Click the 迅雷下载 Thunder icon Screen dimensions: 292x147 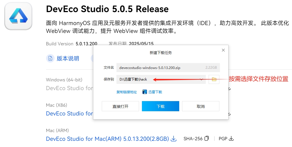click(x=144, y=92)
